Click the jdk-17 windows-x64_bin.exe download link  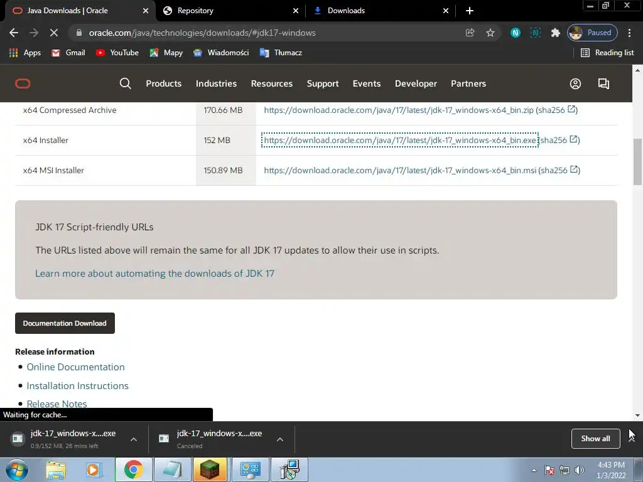[x=400, y=140]
